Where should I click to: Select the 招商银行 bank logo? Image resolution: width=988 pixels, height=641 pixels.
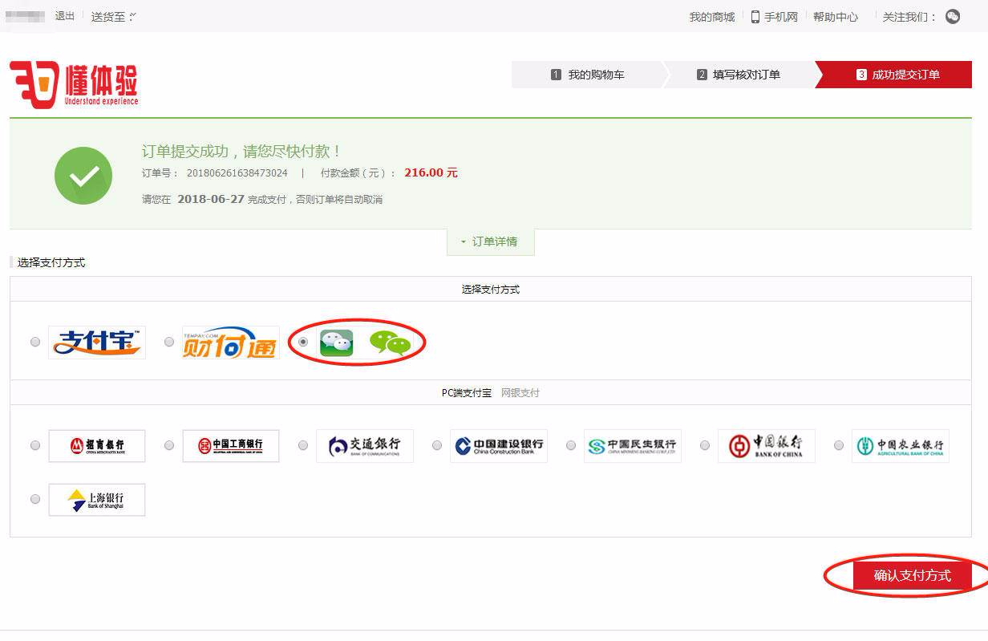click(x=97, y=446)
